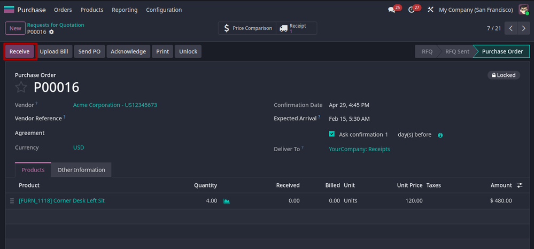Image resolution: width=534 pixels, height=249 pixels.
Task: Toggle the Ask confirmation checkbox
Action: tap(332, 134)
